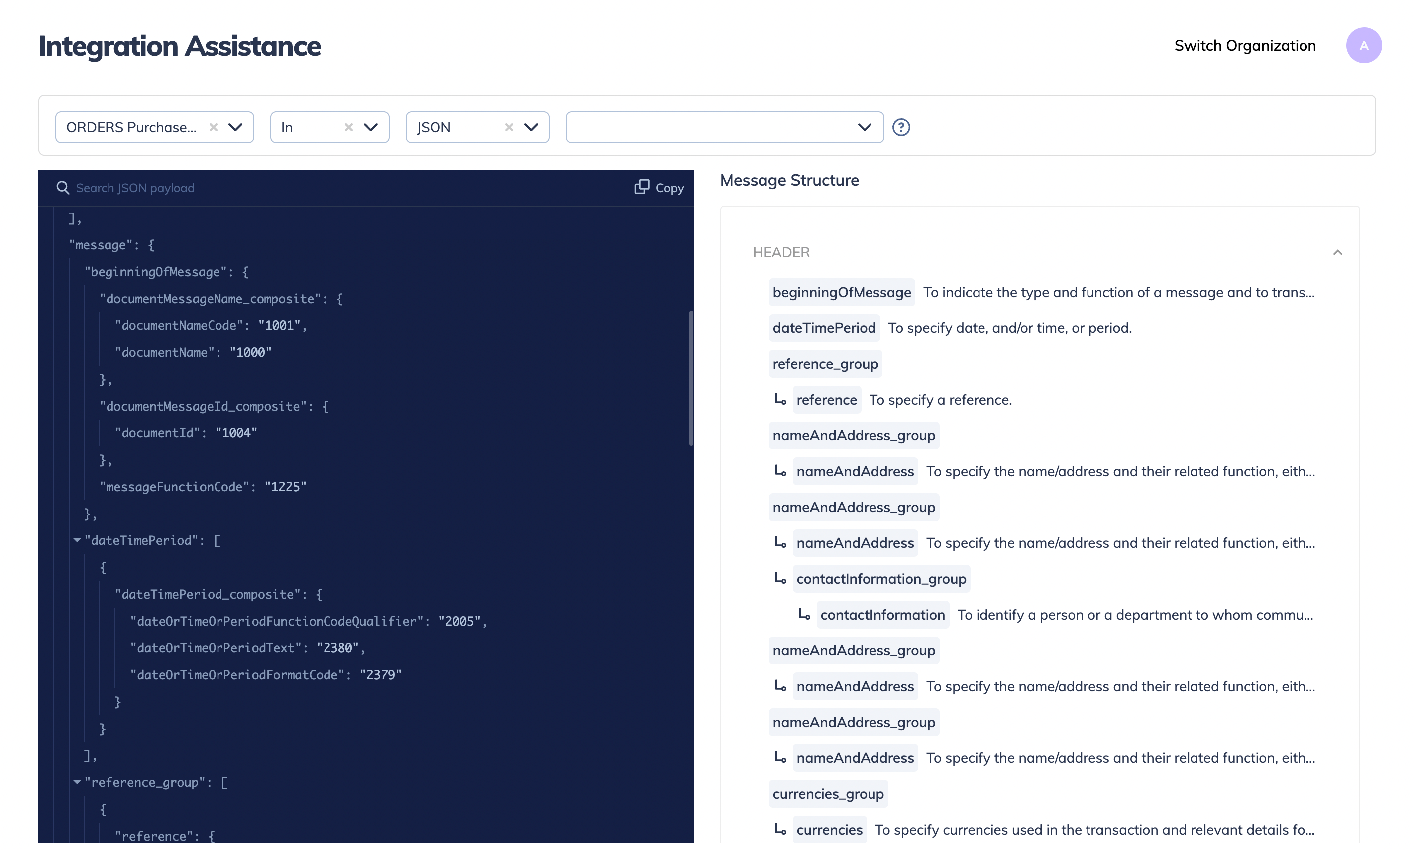Select currencies_group segment tag
This screenshot has width=1414, height=850.
[828, 793]
